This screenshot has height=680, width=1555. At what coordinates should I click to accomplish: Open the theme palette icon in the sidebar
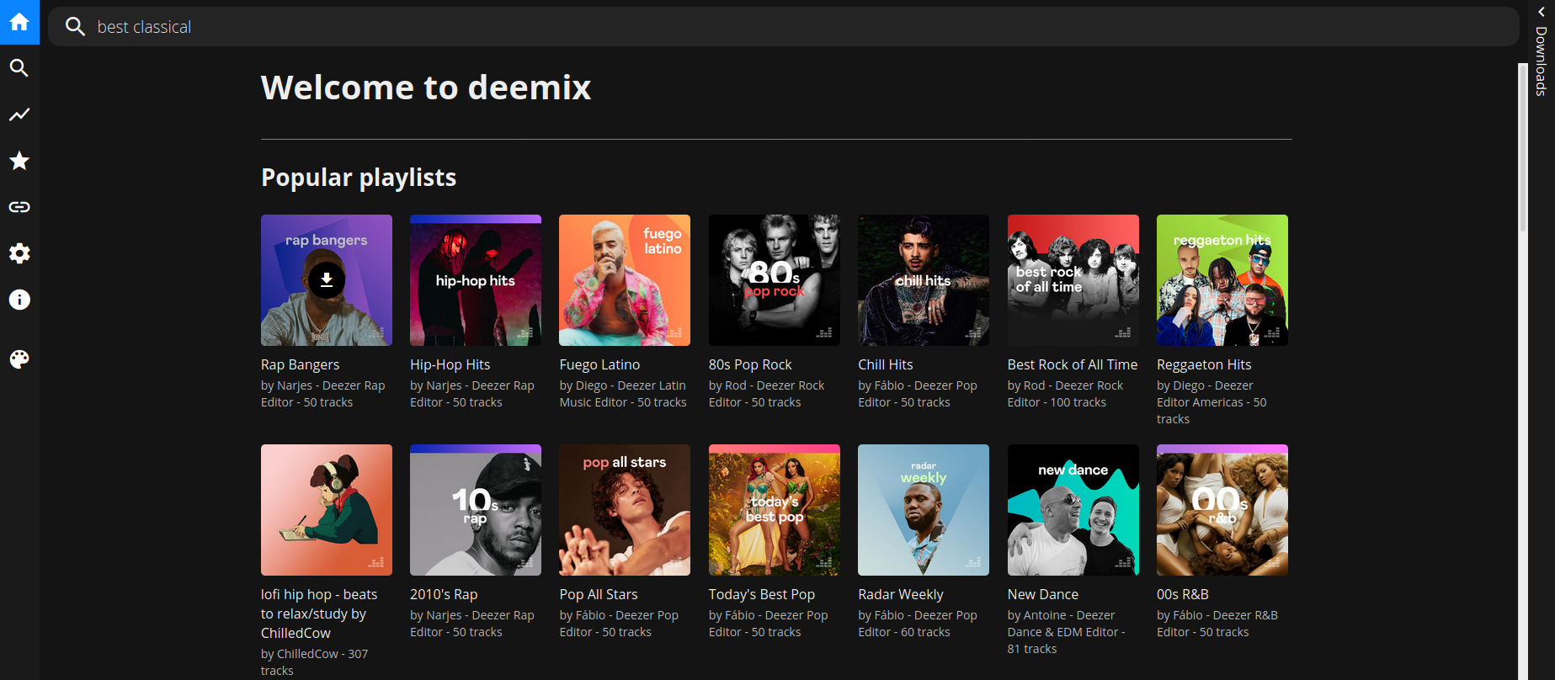pyautogui.click(x=19, y=359)
